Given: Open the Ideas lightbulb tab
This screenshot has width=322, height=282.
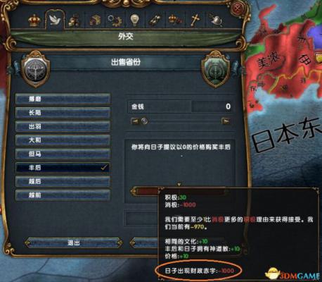Looking at the screenshot, I should point(134,20).
